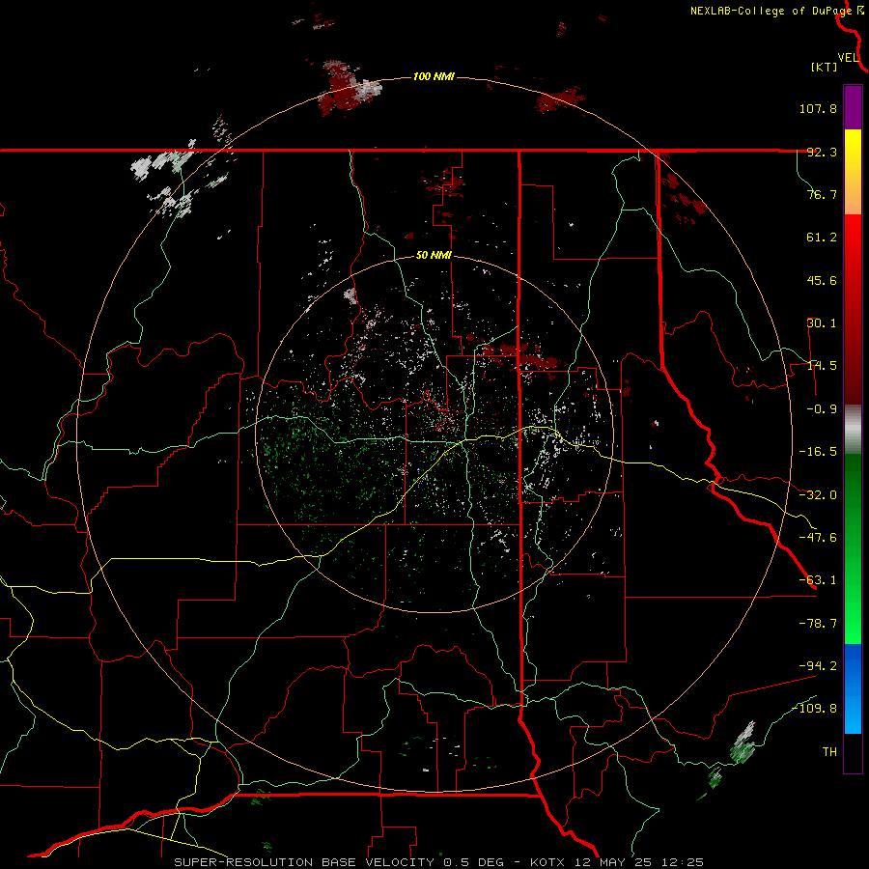The image size is (869, 869).
Task: Click the 61.2 velocity scale value
Action: pos(822,238)
